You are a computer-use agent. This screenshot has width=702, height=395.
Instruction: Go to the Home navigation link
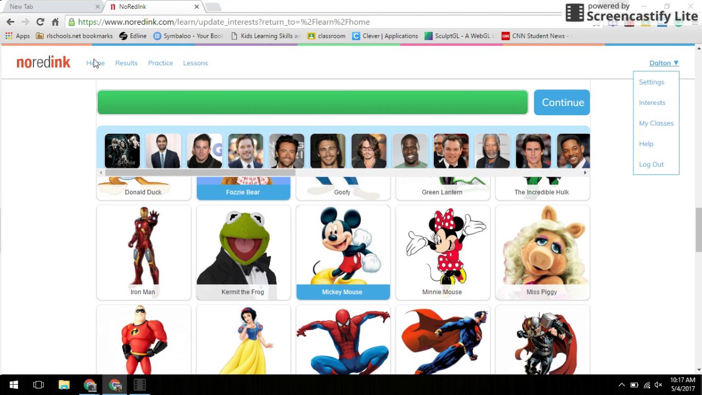click(x=95, y=63)
